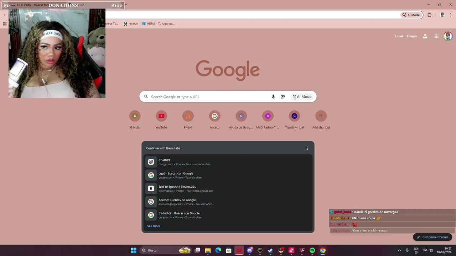This screenshot has width=456, height=256.
Task: Click the Gmail link
Action: (399, 36)
